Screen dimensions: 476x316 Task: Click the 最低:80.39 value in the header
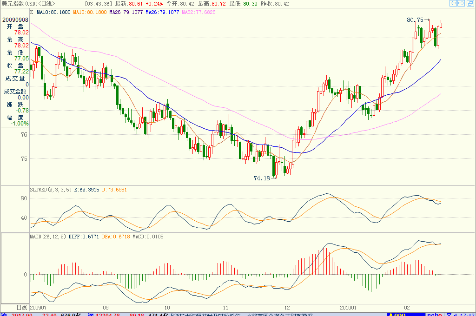pyautogui.click(x=244, y=4)
